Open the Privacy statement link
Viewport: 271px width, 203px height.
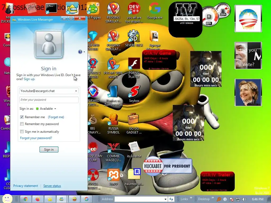(x=26, y=186)
